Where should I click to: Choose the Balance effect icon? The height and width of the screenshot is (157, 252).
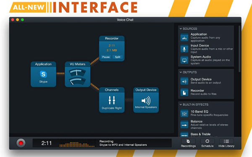184,125
